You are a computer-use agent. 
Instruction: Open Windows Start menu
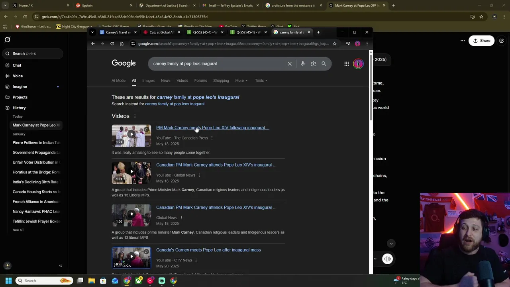(x=8, y=281)
